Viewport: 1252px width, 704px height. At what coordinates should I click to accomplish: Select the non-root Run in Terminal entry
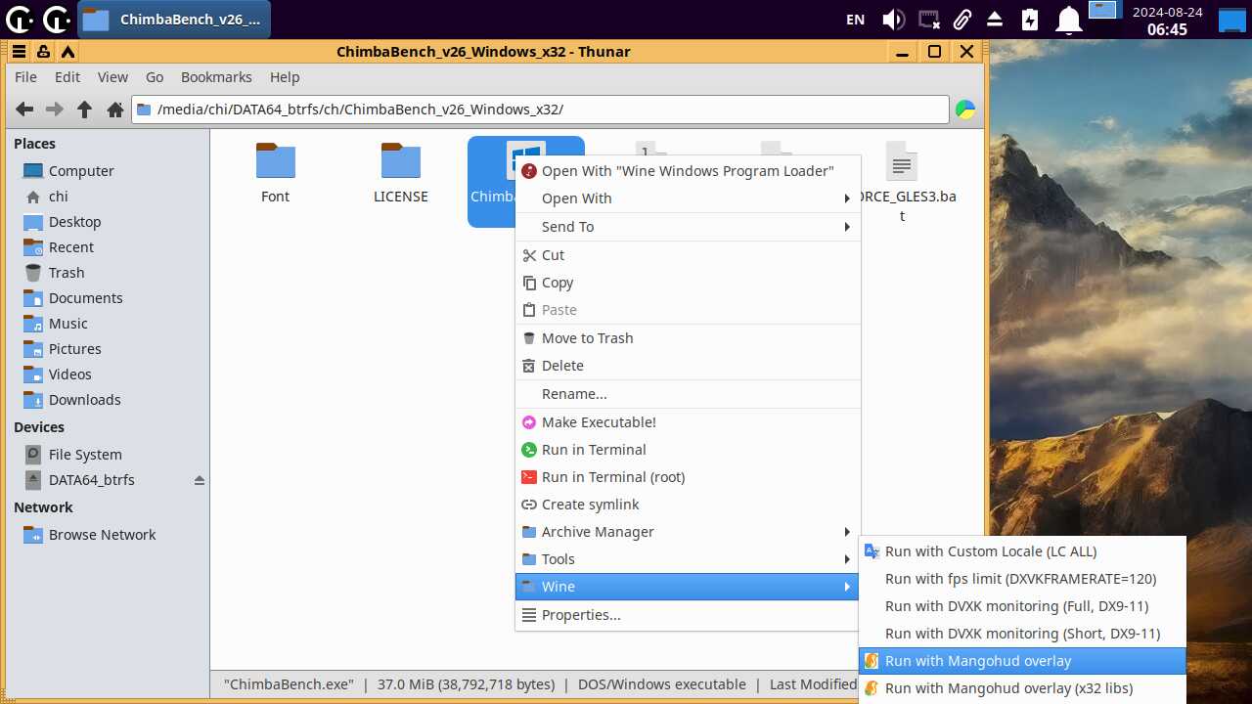click(688, 450)
